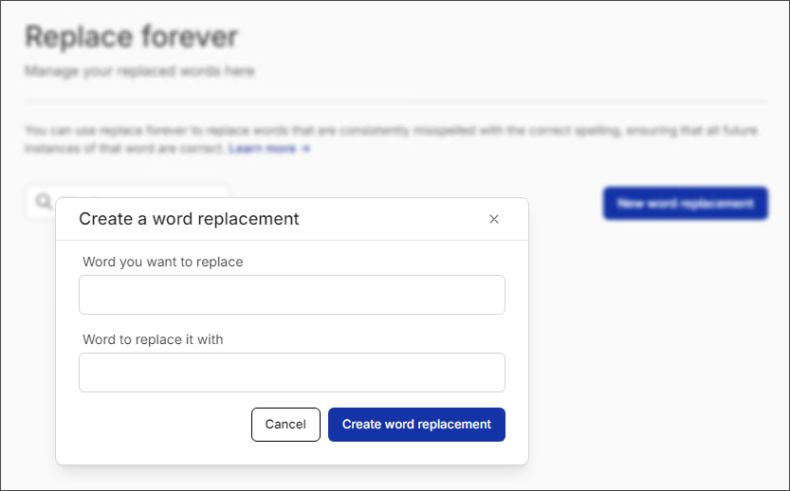Click the divider line under the page subtitle
The width and height of the screenshot is (790, 491).
tap(396, 101)
